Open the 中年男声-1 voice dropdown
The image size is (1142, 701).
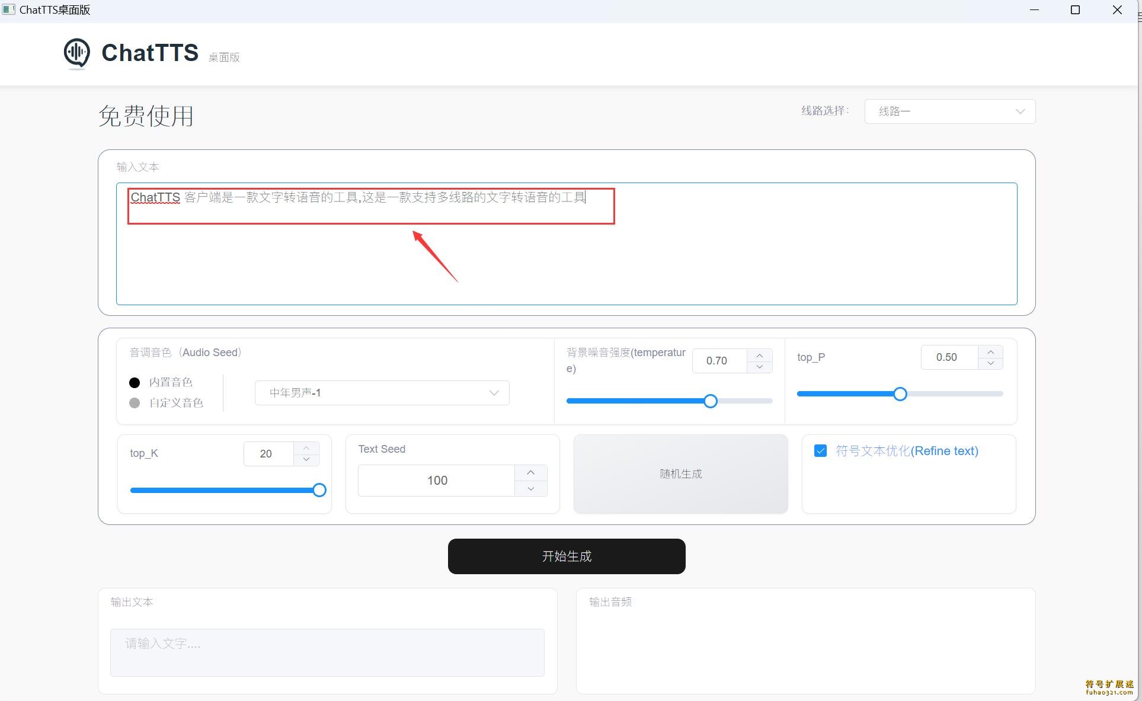(382, 393)
